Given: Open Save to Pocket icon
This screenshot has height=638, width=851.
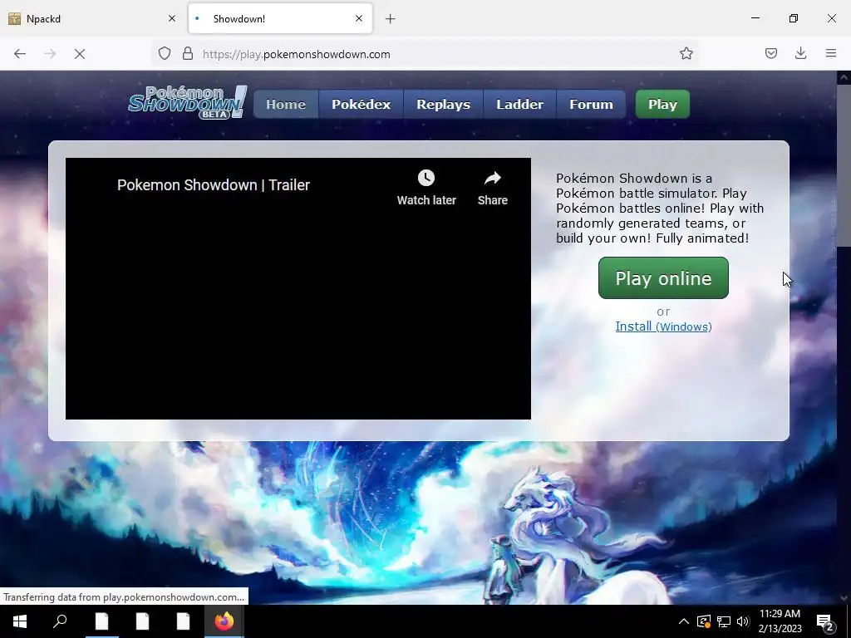Looking at the screenshot, I should pyautogui.click(x=771, y=53).
